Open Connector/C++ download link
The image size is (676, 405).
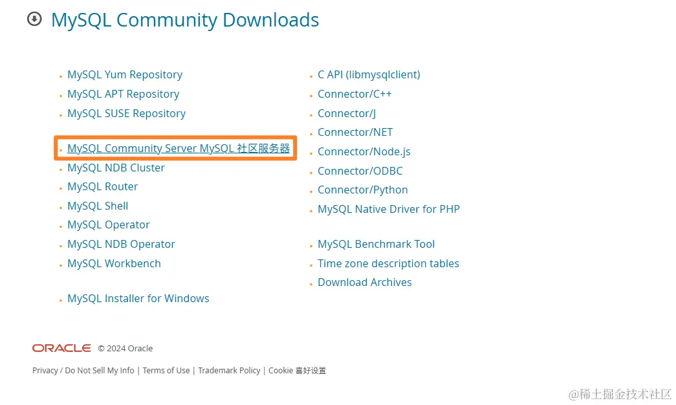(354, 94)
